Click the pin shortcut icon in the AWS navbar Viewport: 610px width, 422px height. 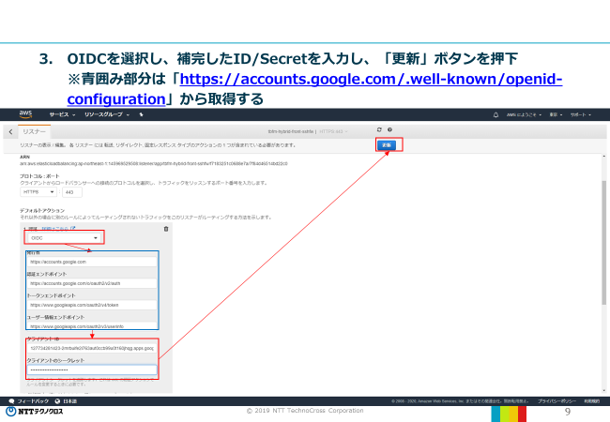[x=141, y=114]
